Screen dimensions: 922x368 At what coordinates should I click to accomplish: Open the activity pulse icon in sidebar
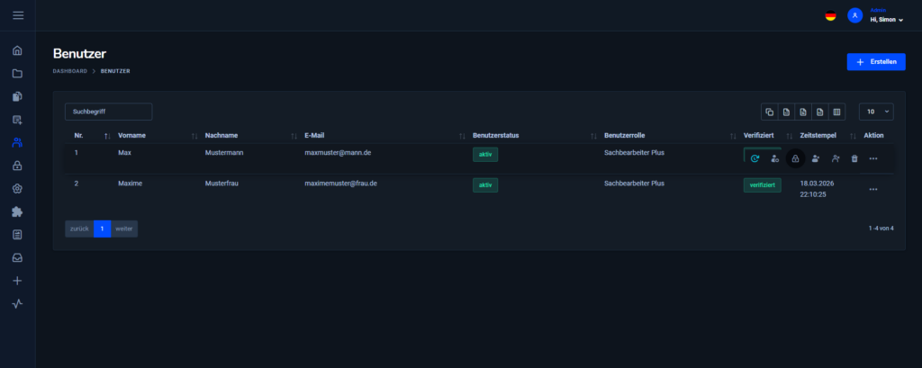(x=17, y=304)
